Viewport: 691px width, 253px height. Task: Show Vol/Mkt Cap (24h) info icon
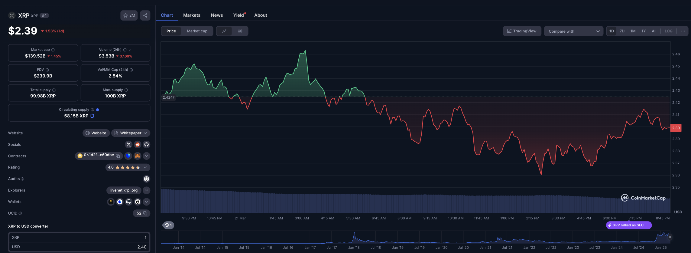point(131,70)
